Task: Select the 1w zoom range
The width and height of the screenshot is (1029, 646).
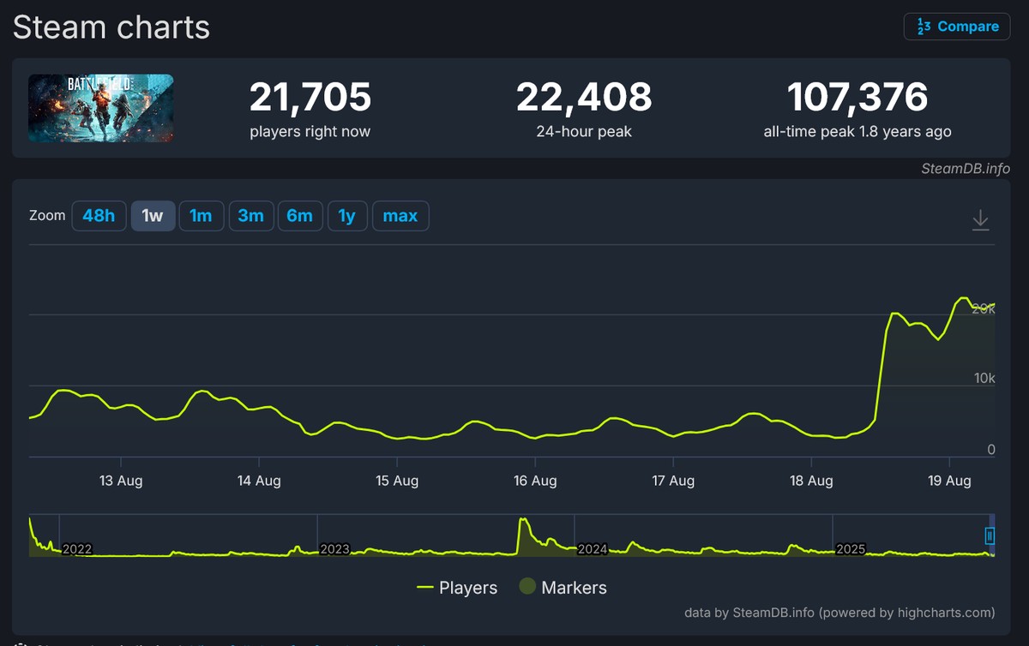Action: [153, 216]
